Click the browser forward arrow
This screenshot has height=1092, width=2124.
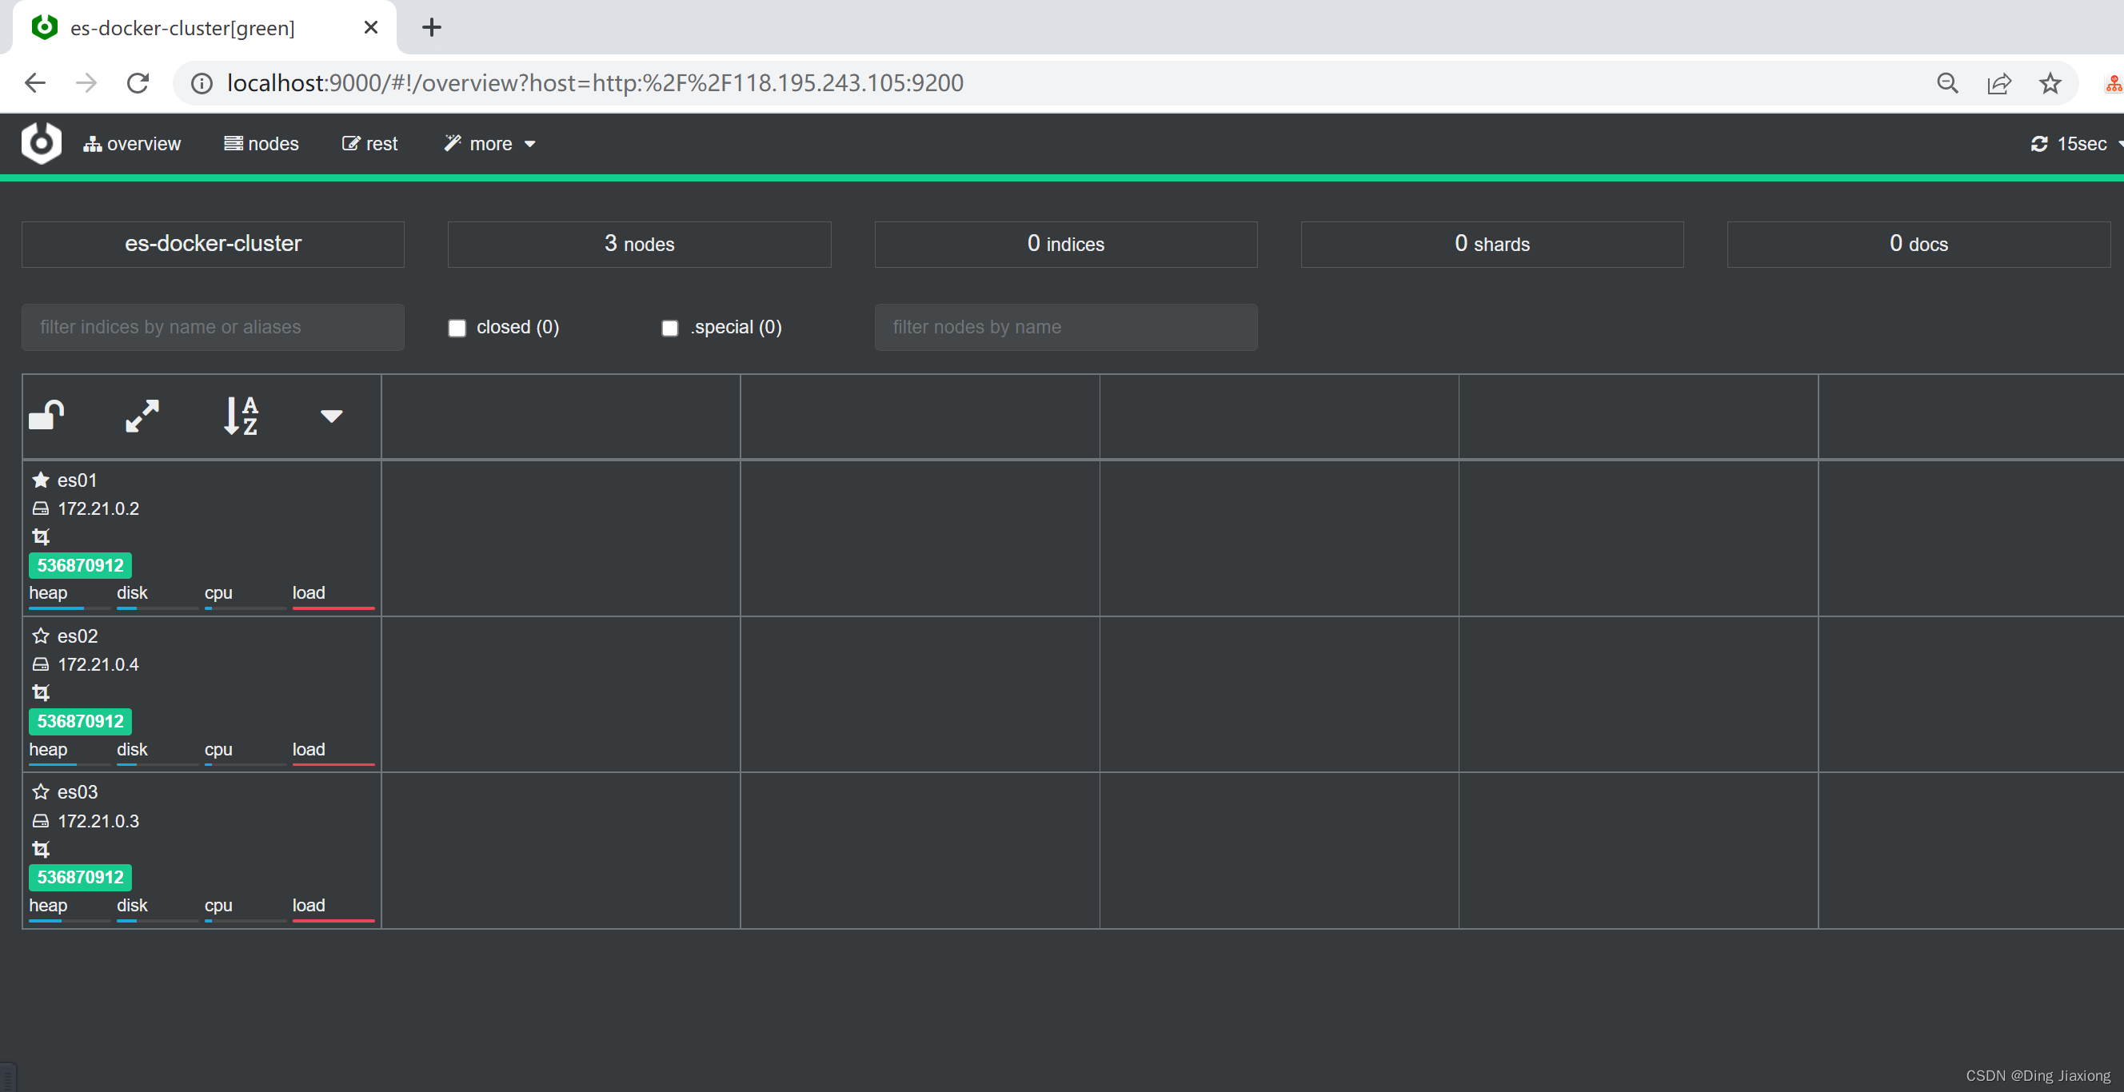tap(86, 82)
